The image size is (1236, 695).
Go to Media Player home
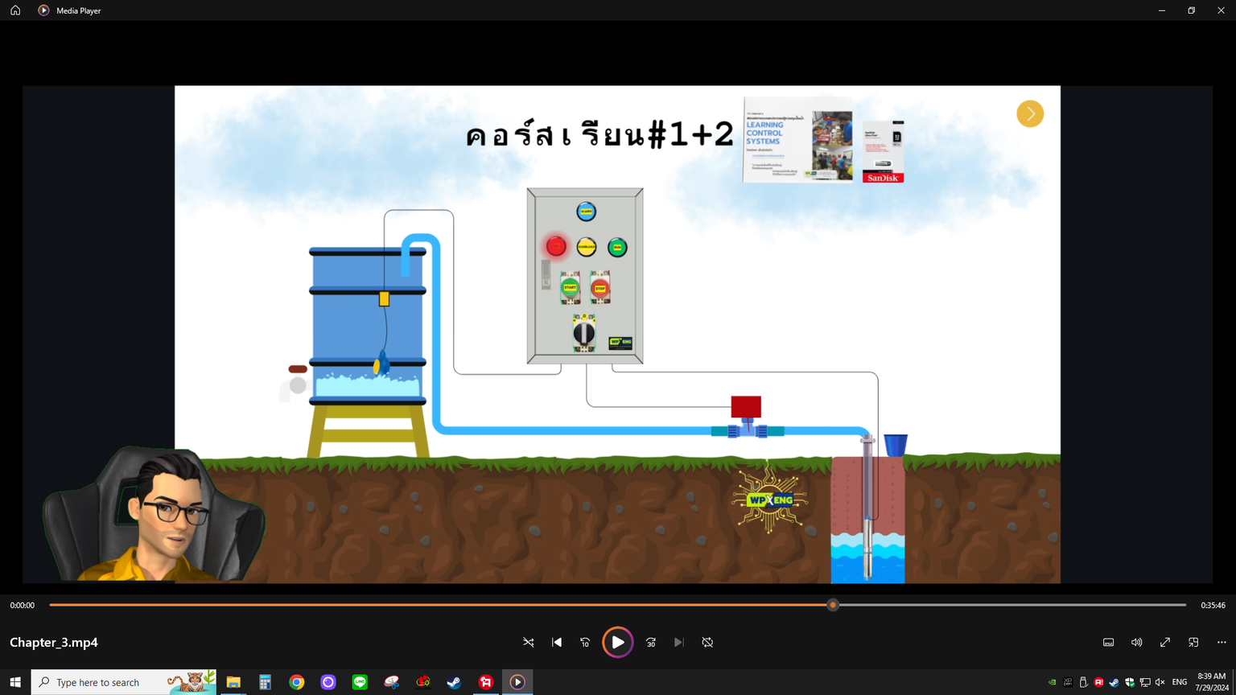coord(15,10)
